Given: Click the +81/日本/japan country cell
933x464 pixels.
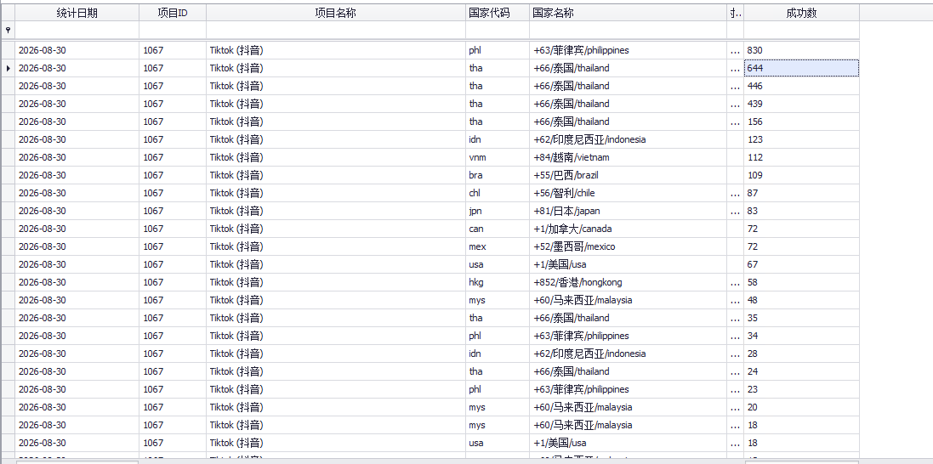Looking at the screenshot, I should pos(629,211).
